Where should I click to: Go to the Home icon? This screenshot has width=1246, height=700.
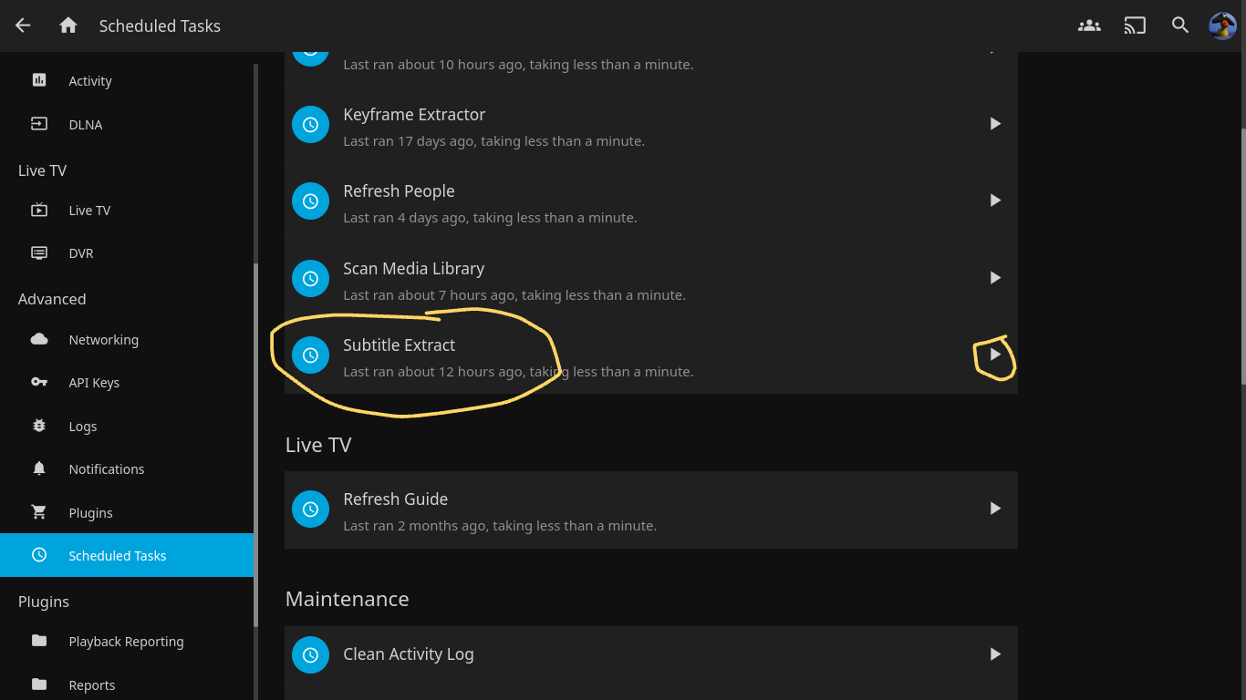pos(68,26)
